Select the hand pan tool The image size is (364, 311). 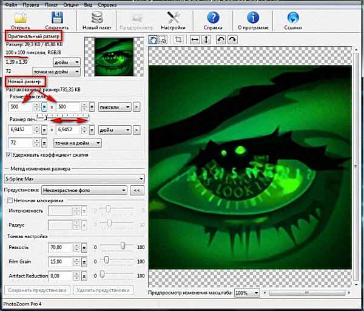pos(153,39)
